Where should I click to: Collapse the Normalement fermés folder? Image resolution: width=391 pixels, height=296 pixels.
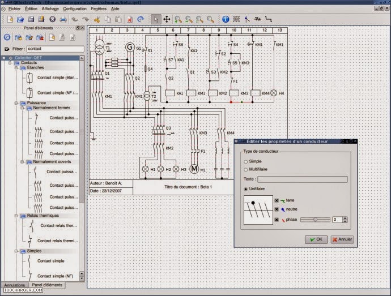[22, 108]
